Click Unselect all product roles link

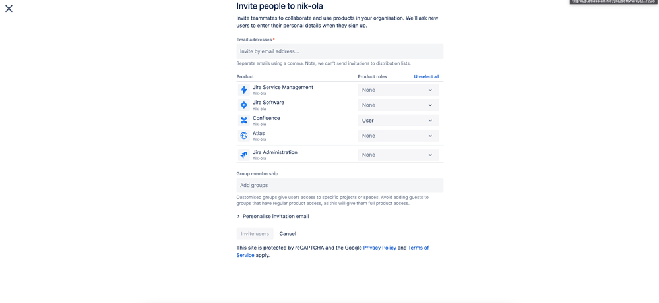(426, 76)
